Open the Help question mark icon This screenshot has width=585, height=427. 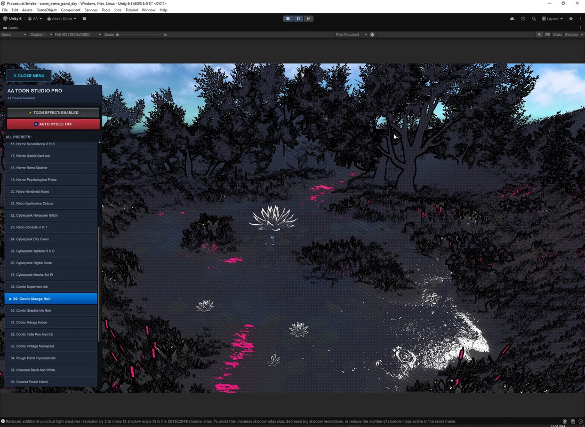(x=571, y=19)
